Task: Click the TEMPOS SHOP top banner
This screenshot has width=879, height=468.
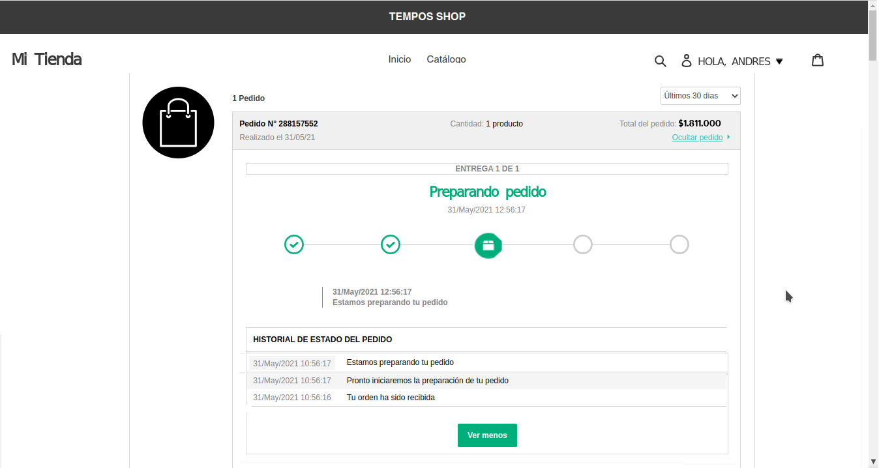Action: point(427,17)
